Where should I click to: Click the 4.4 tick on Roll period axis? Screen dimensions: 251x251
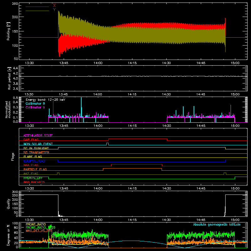[15, 68]
